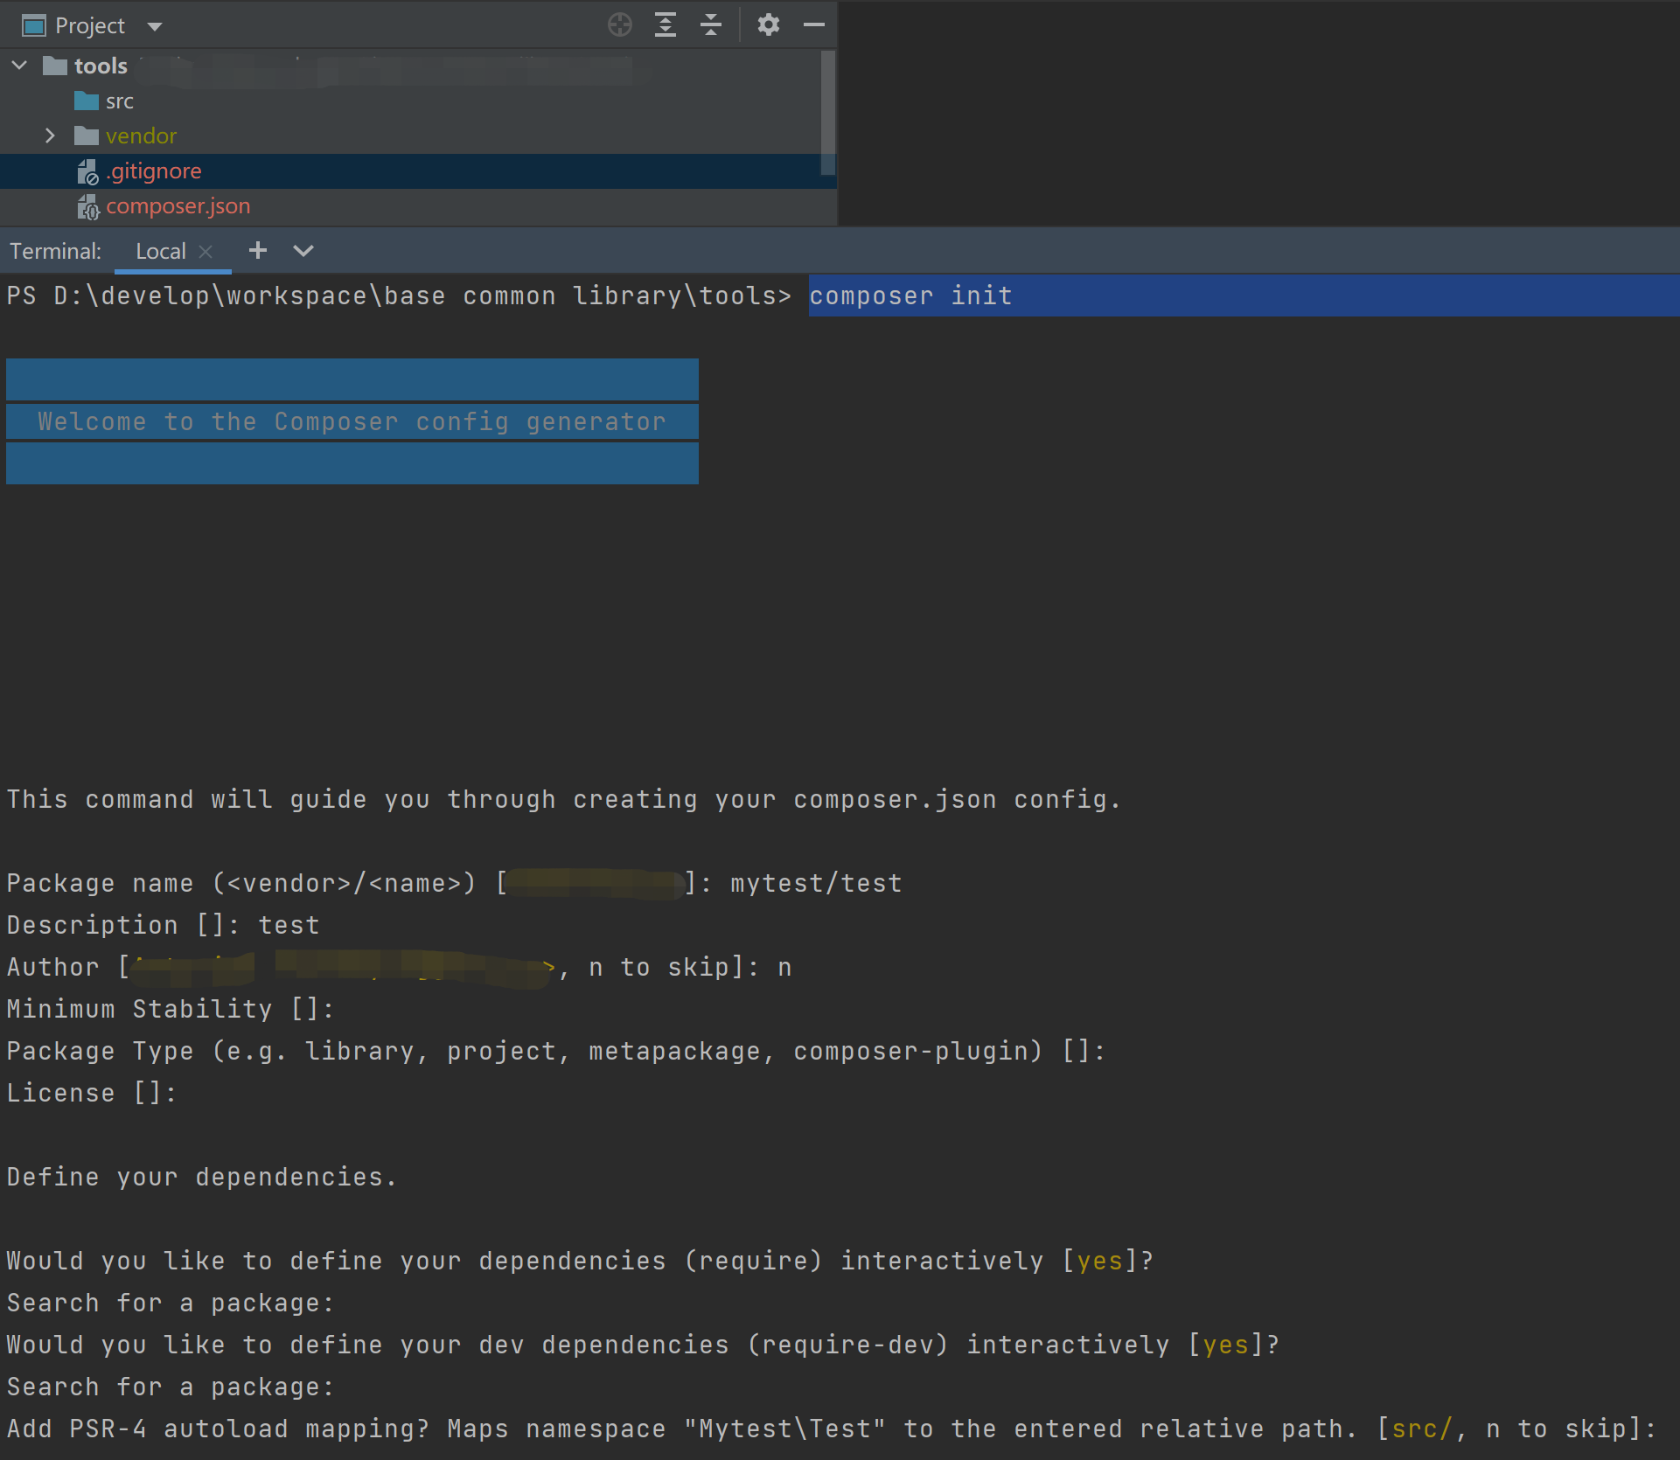Click the src folder icon
The image size is (1680, 1460).
coord(87,101)
